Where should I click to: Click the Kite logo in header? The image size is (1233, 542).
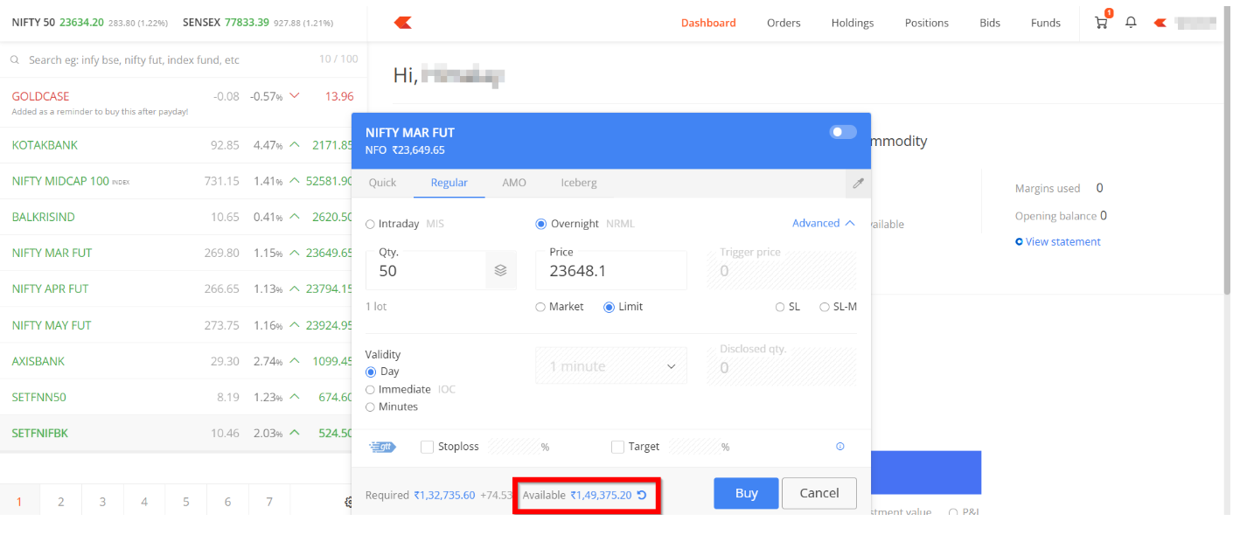pos(403,23)
